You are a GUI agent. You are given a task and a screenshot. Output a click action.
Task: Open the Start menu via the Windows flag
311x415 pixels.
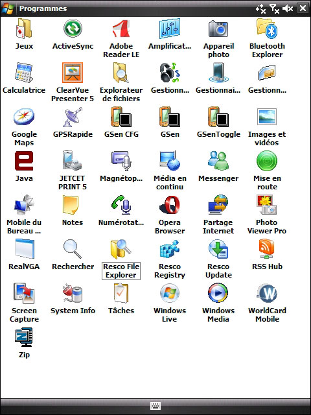(8, 8)
